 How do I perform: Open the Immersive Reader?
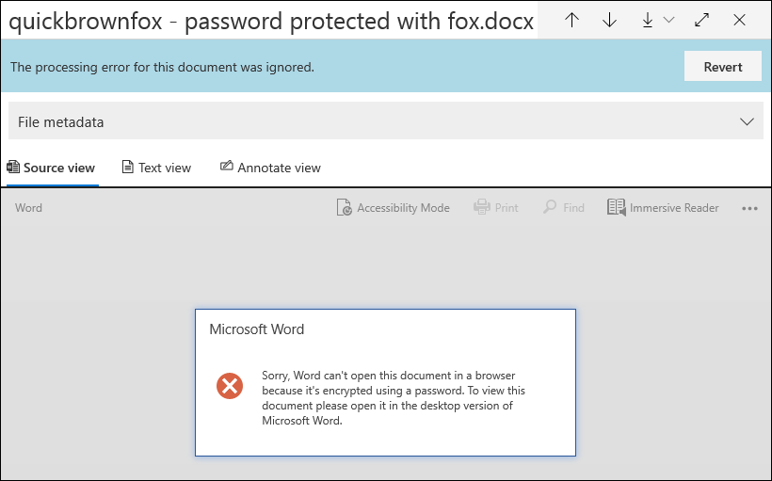[x=663, y=208]
